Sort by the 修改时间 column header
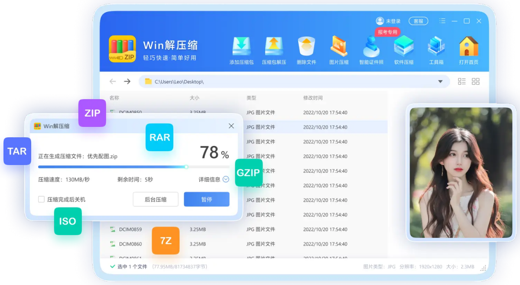Image resolution: width=520 pixels, height=285 pixels. (x=313, y=98)
